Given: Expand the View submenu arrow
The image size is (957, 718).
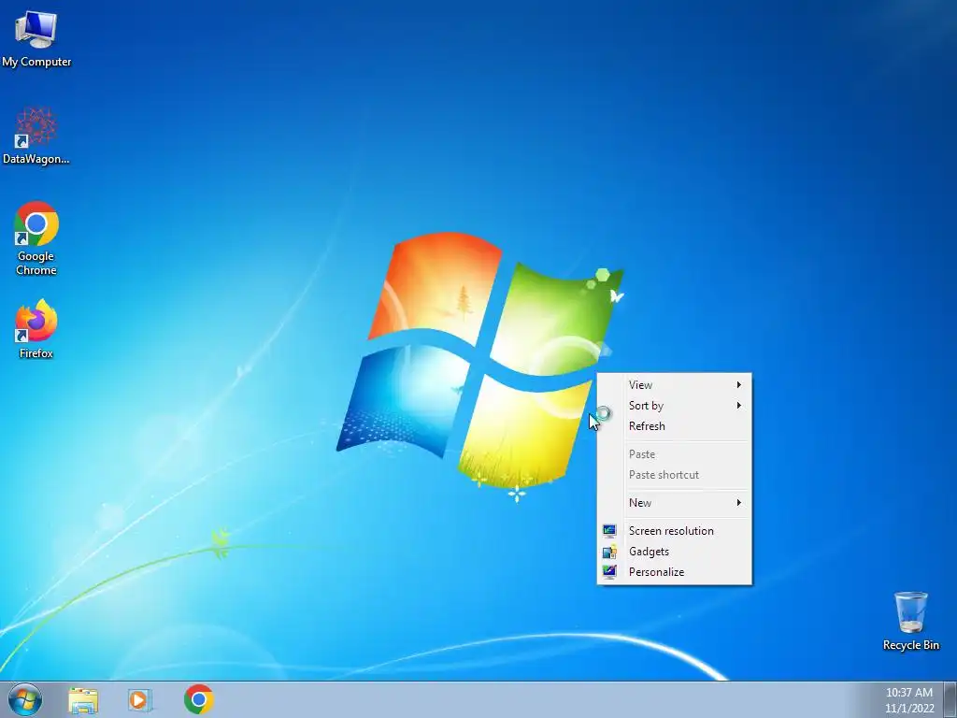Looking at the screenshot, I should tap(738, 384).
